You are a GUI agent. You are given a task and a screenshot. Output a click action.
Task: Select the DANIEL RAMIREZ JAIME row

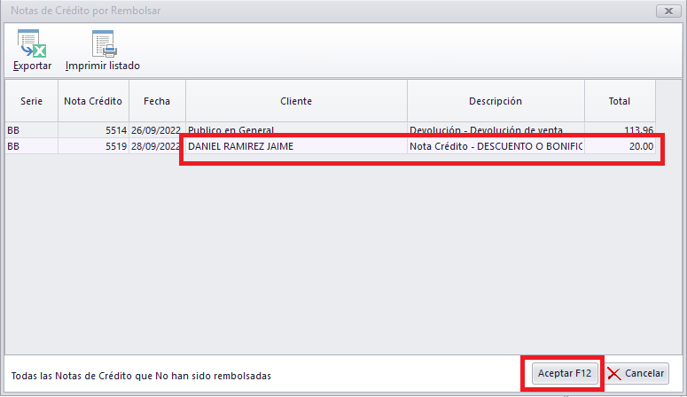click(x=241, y=146)
